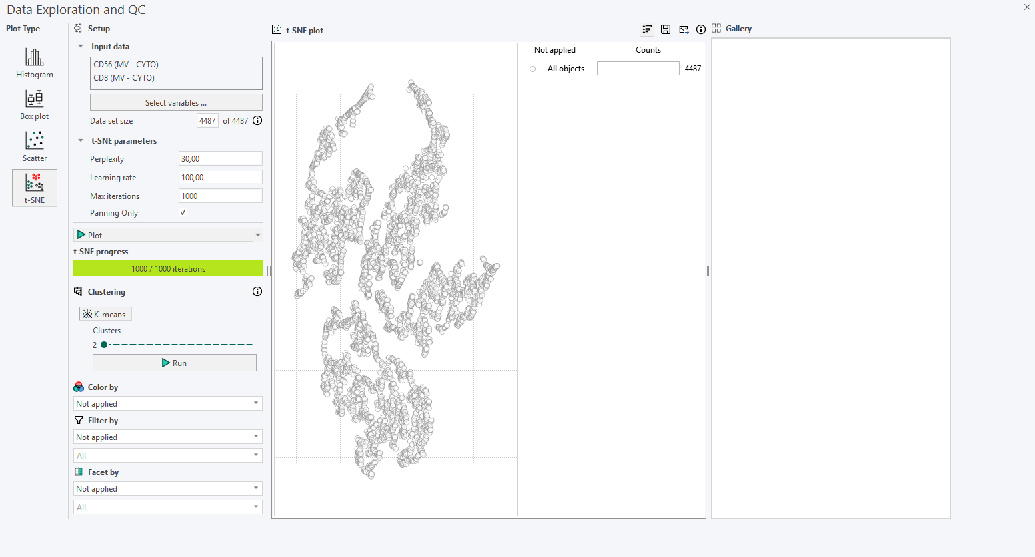
Task: Uncheck the Panning Only checkbox
Action: click(x=183, y=212)
